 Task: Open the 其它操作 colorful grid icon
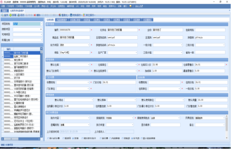[x=84, y=15]
